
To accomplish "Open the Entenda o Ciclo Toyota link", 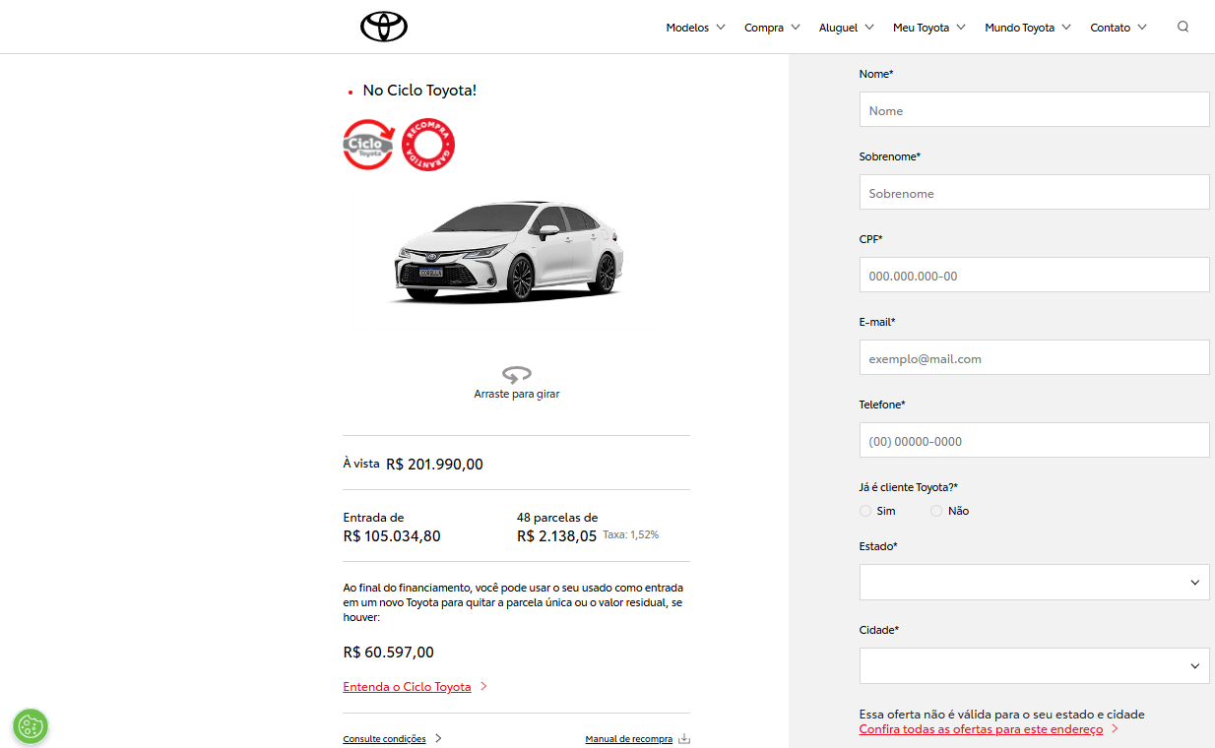I will (407, 687).
